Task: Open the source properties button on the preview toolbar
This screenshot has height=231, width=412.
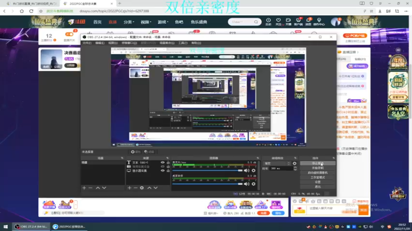Action: [136, 152]
